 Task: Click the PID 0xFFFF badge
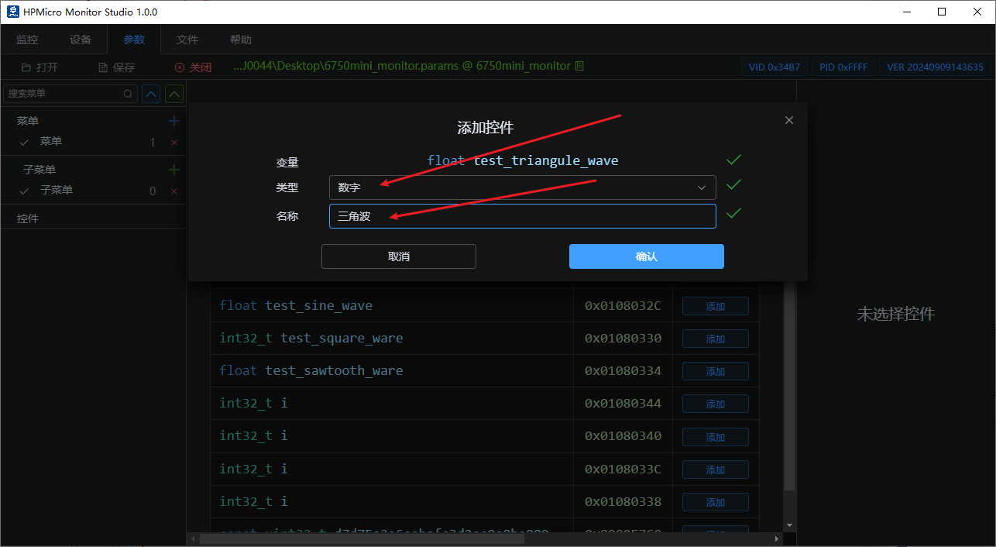click(843, 67)
